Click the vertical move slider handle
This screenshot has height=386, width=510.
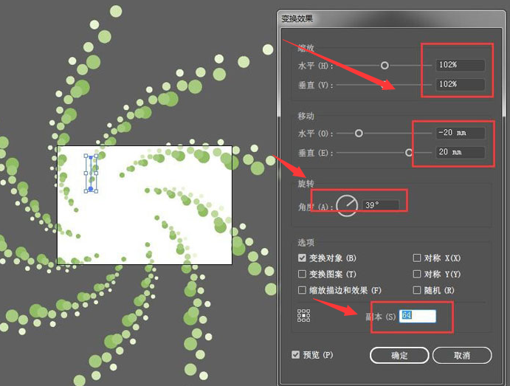[x=409, y=153]
